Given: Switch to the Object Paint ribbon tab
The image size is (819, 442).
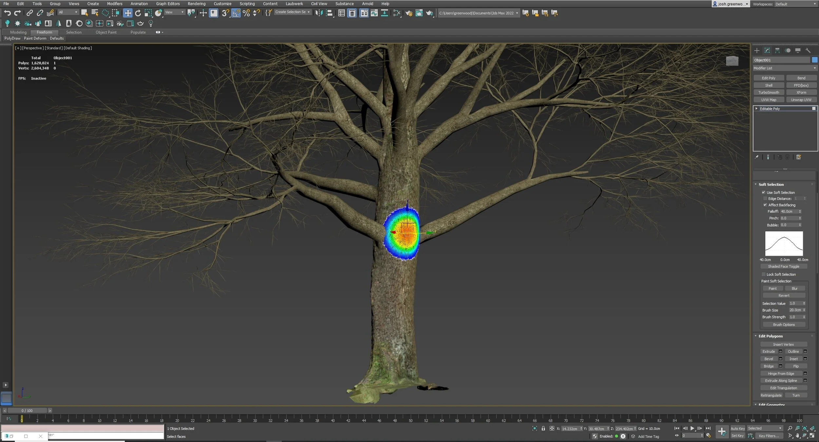Looking at the screenshot, I should coord(106,32).
